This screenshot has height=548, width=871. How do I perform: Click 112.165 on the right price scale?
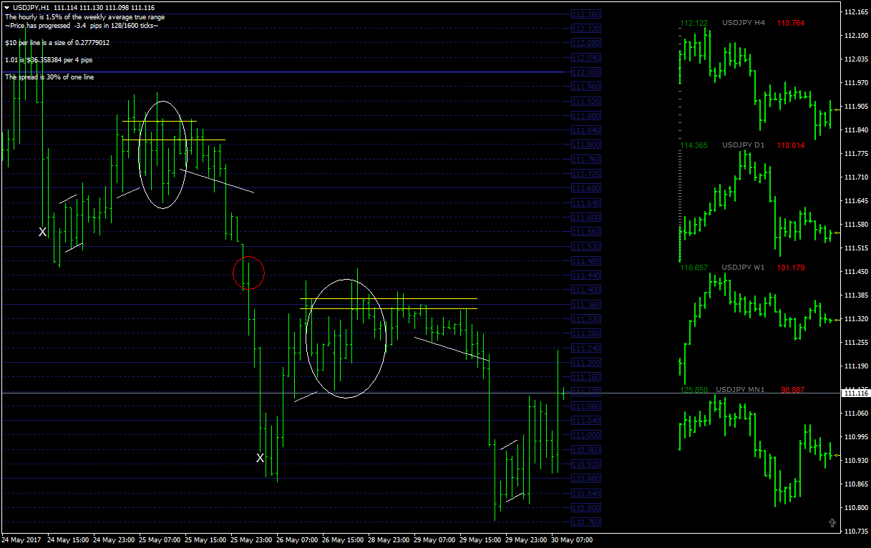[x=856, y=12]
